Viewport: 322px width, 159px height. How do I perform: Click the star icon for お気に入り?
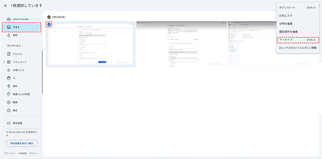point(9,70)
